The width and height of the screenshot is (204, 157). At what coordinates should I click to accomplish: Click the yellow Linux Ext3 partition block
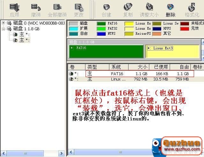point(172,51)
